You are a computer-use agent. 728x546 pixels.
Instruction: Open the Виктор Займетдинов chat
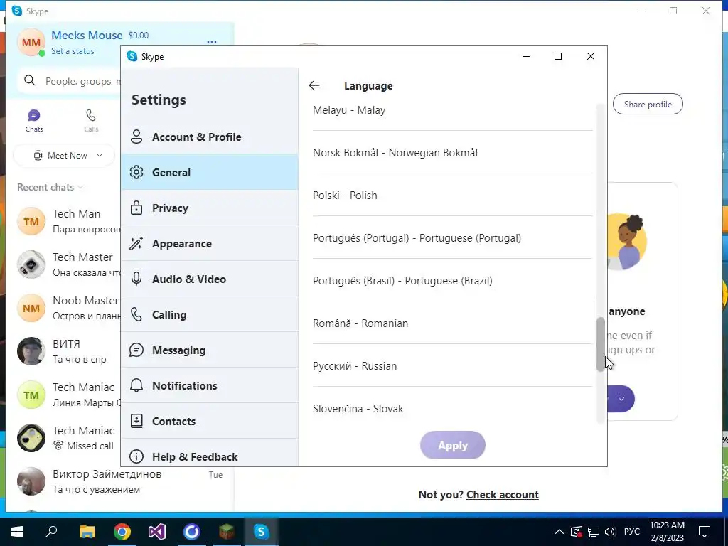pyautogui.click(x=121, y=481)
